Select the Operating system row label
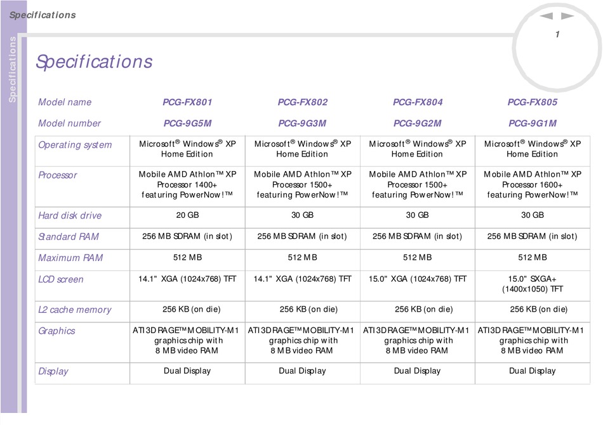This screenshot has width=603, height=425. click(x=75, y=145)
